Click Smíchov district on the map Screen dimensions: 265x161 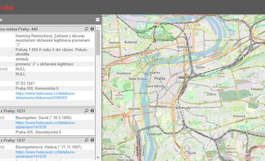tap(134, 109)
